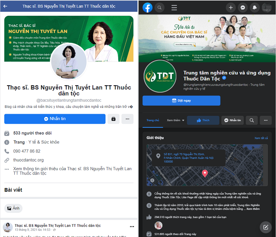Click the Ảnh photos filter chip

pyautogui.click(x=13, y=208)
